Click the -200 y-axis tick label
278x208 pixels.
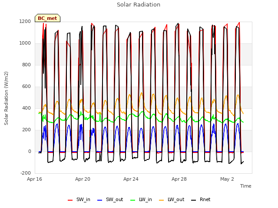26,173
